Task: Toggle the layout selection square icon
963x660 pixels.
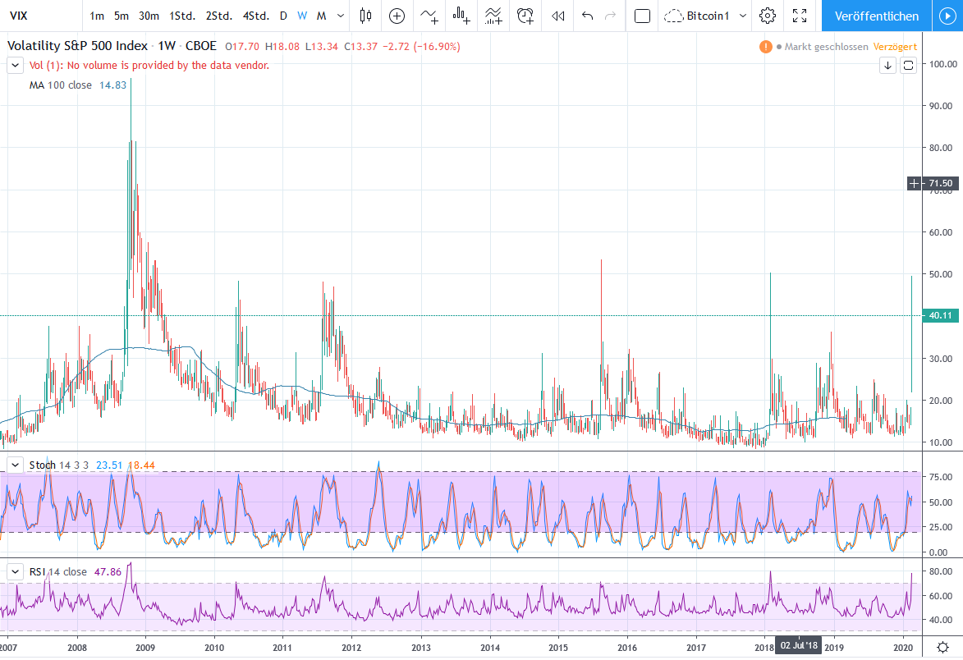Action: (x=643, y=16)
